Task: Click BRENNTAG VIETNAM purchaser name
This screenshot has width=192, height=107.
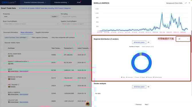Action: pyautogui.click(x=15, y=77)
